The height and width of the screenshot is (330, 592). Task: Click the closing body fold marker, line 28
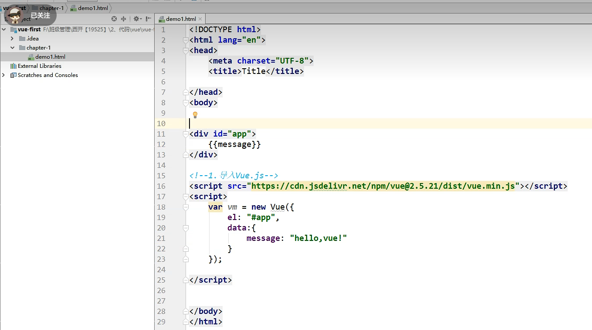coord(186,311)
